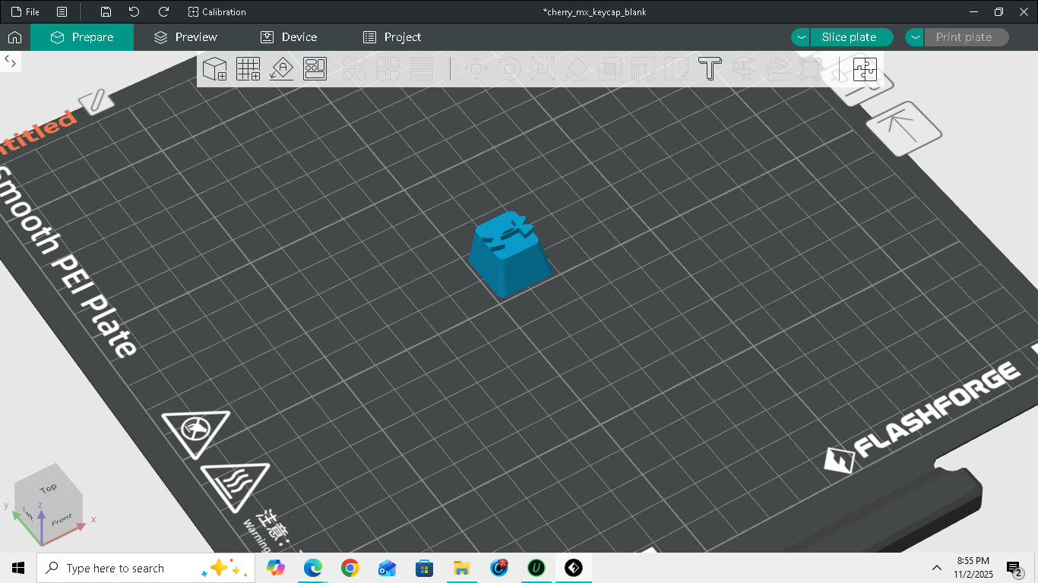Select the blue keycap model
1038x583 pixels.
[508, 254]
